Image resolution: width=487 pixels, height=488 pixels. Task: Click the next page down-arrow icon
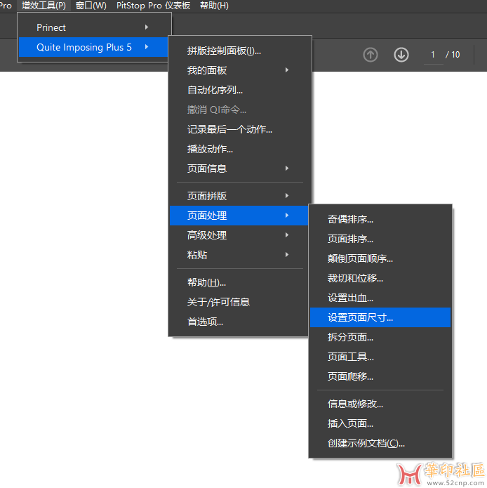[401, 55]
